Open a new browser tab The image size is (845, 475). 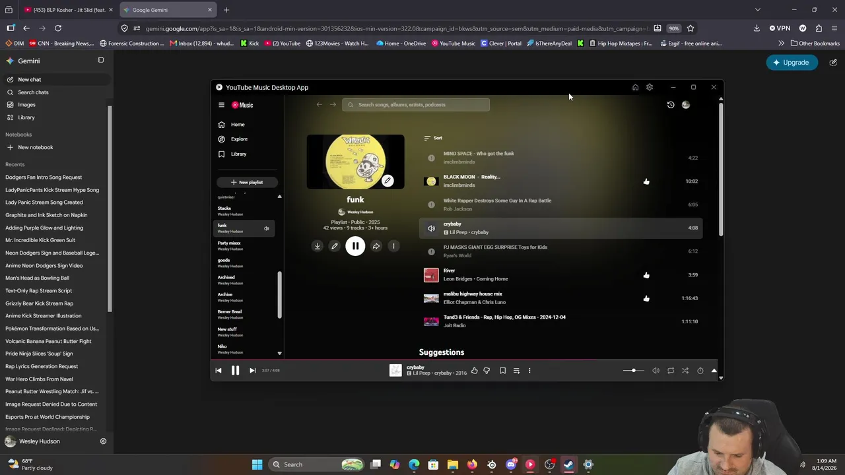click(x=226, y=10)
